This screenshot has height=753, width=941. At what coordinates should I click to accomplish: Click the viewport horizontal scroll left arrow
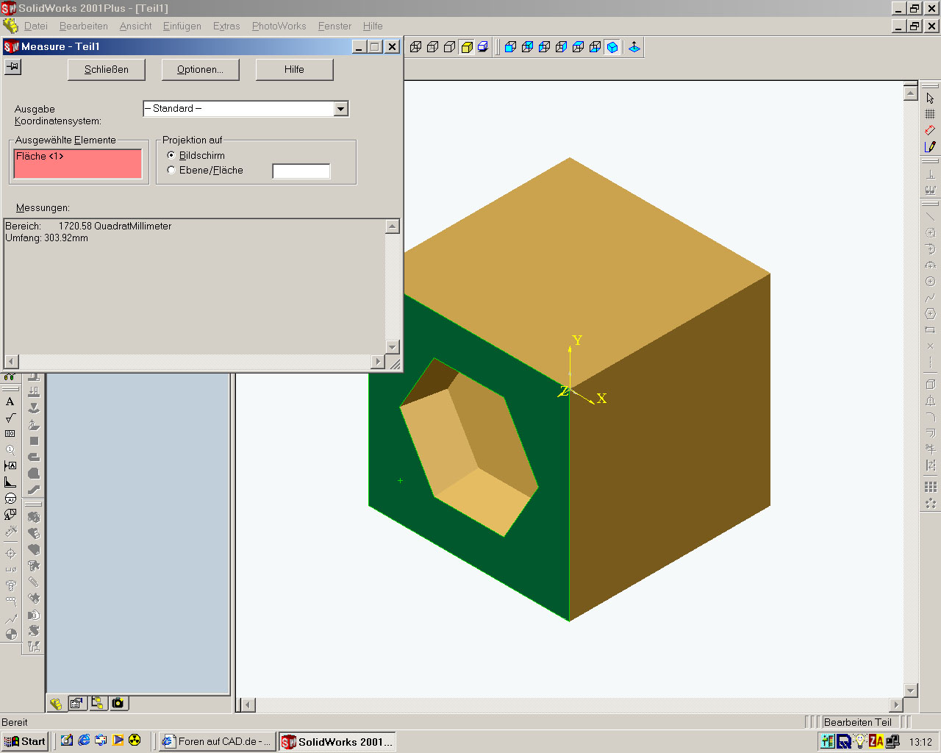[x=248, y=705]
